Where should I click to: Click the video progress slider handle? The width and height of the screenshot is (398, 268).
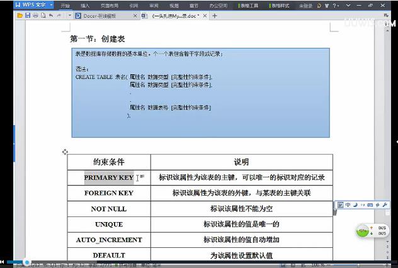point(26,262)
